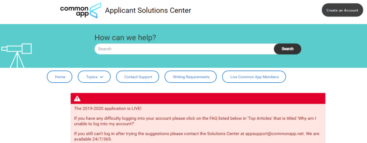367x143 pixels.
Task: Expand the chevron arrow beside Topics
Action: point(101,77)
